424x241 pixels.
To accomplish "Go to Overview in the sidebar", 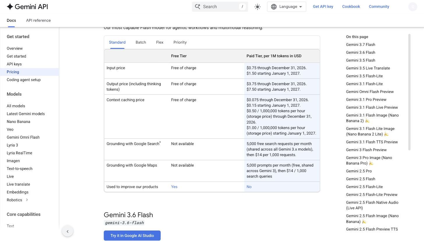I will pyautogui.click(x=15, y=48).
